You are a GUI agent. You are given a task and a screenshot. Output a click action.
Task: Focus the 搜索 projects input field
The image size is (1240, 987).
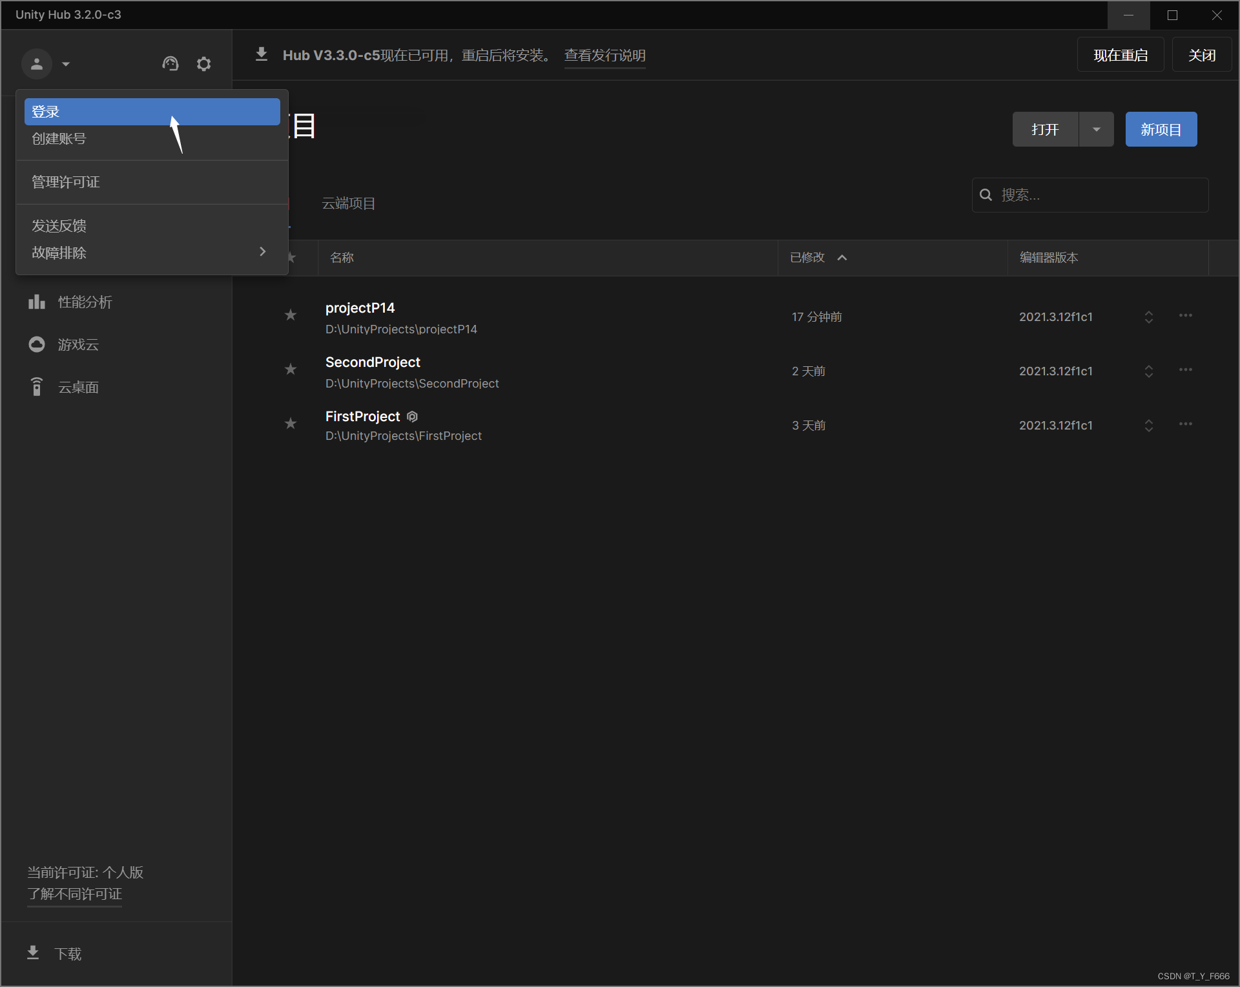point(1090,195)
